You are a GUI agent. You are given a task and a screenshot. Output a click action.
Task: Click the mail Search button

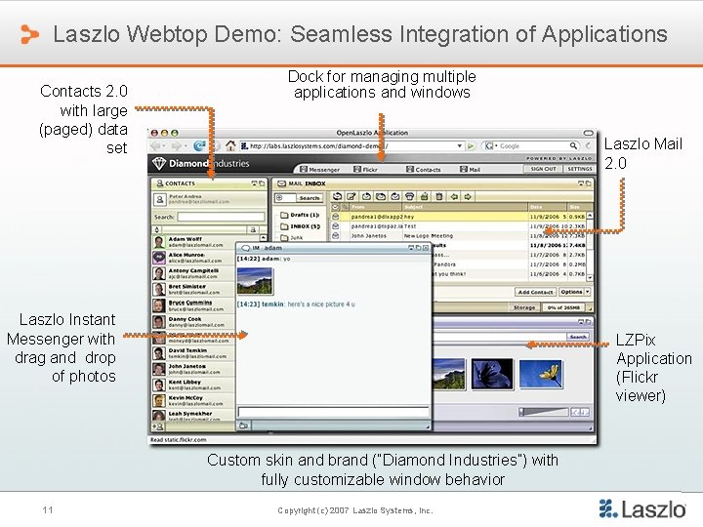pos(310,197)
